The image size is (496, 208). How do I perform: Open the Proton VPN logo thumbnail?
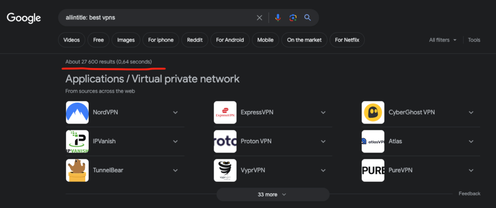[225, 141]
